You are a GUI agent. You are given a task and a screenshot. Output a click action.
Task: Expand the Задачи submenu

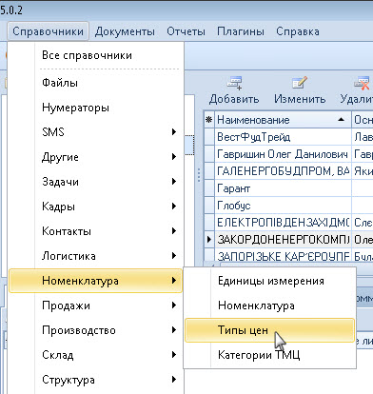coord(95,182)
